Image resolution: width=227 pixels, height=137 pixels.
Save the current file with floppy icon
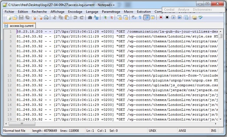21,18
